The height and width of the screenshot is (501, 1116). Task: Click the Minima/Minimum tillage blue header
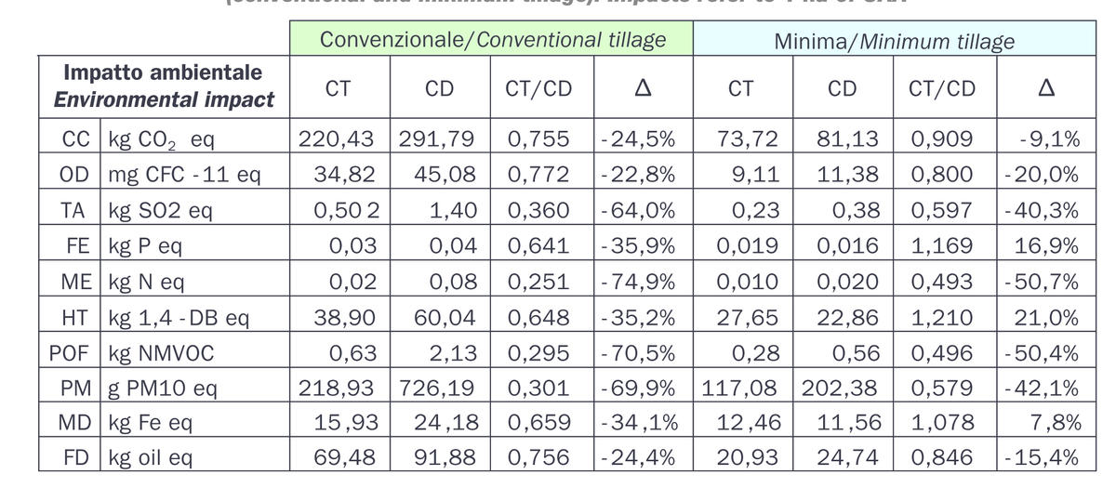894,42
